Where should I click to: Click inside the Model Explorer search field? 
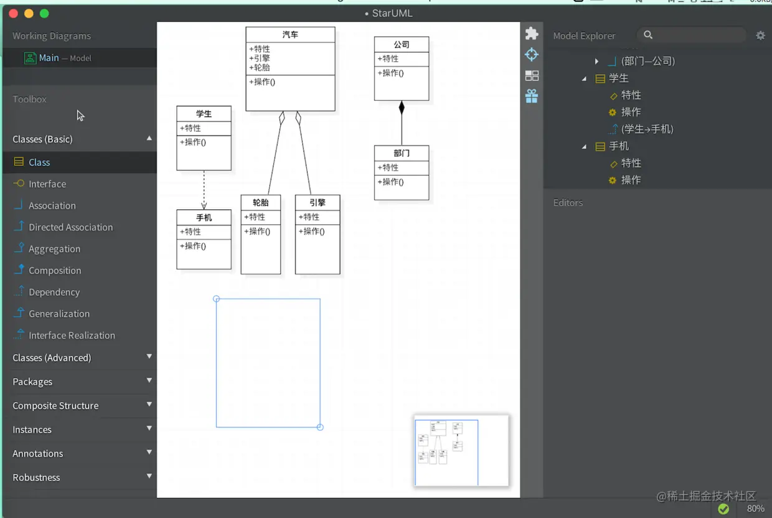click(691, 35)
